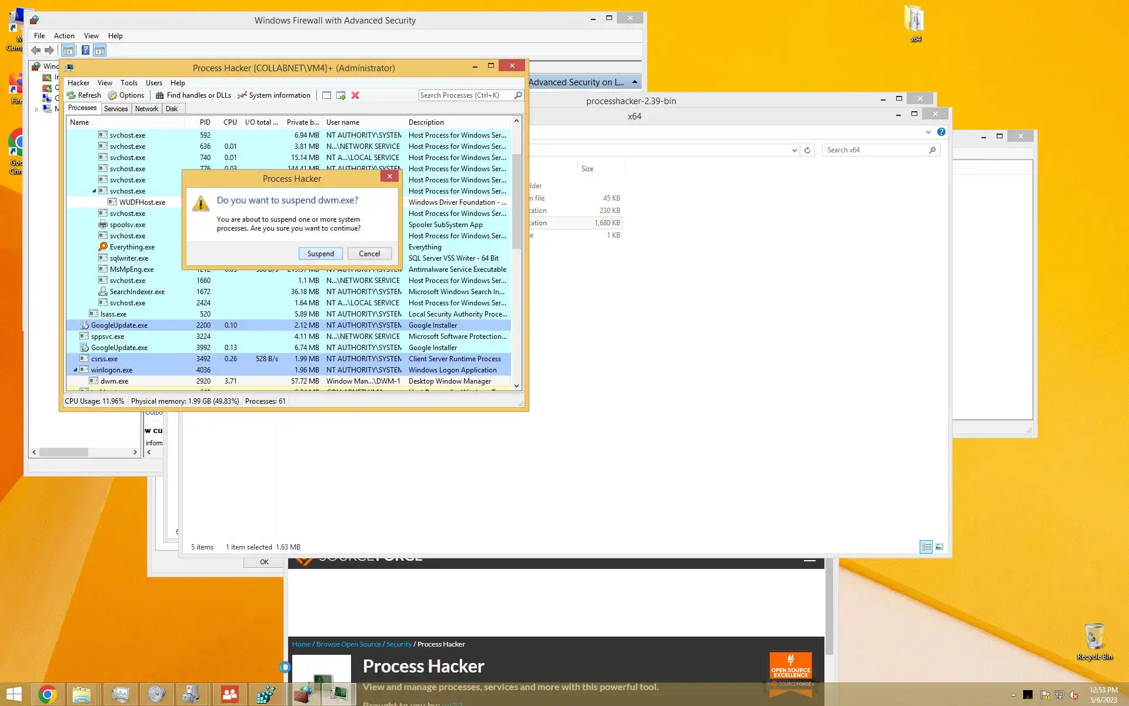Click Find handles or DLLs binoculars
Viewport: 1129px width, 706px height.
point(159,95)
